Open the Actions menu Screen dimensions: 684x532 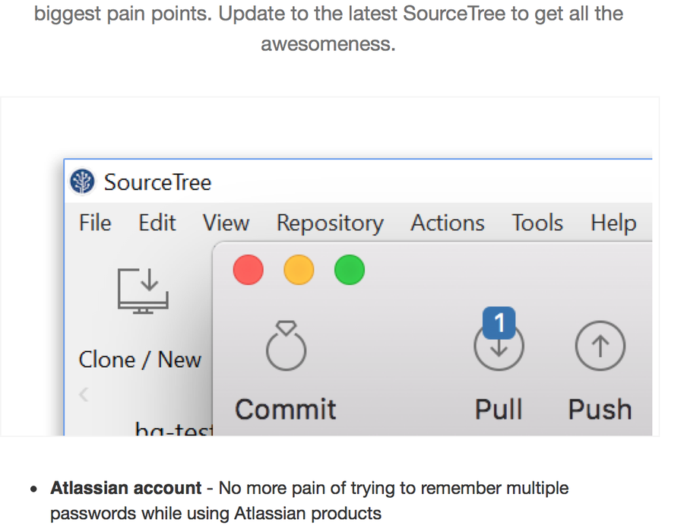click(448, 223)
